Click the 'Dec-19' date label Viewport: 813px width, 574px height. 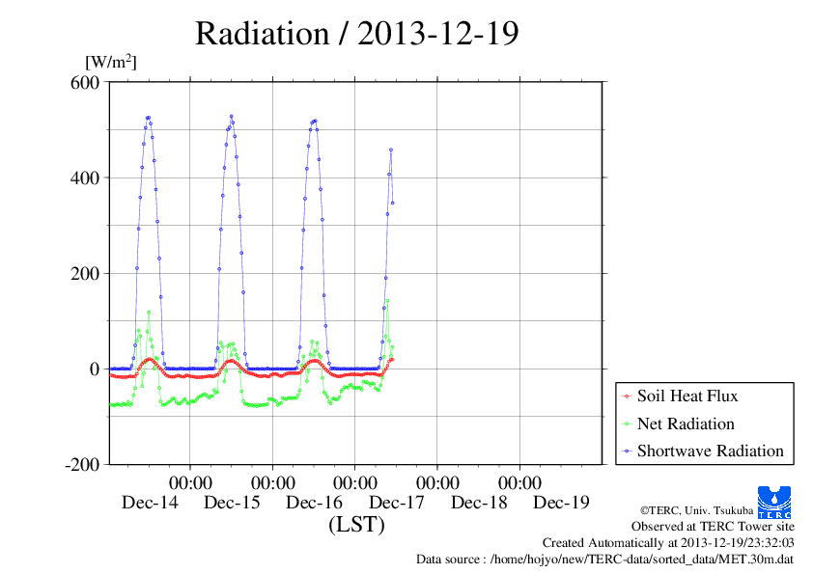(561, 502)
